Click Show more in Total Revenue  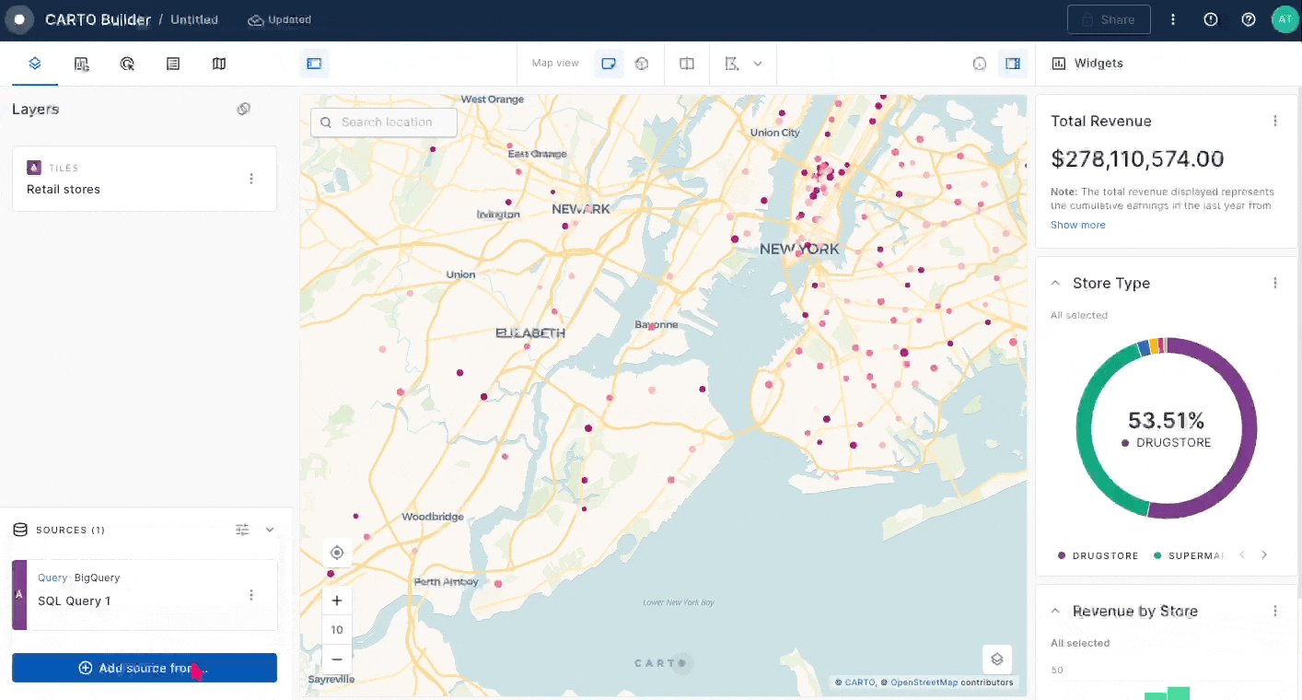1078,225
